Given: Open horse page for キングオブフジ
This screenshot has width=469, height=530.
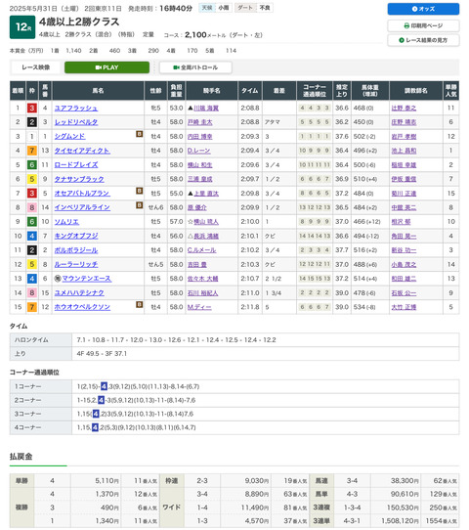Looking at the screenshot, I should pos(76,236).
